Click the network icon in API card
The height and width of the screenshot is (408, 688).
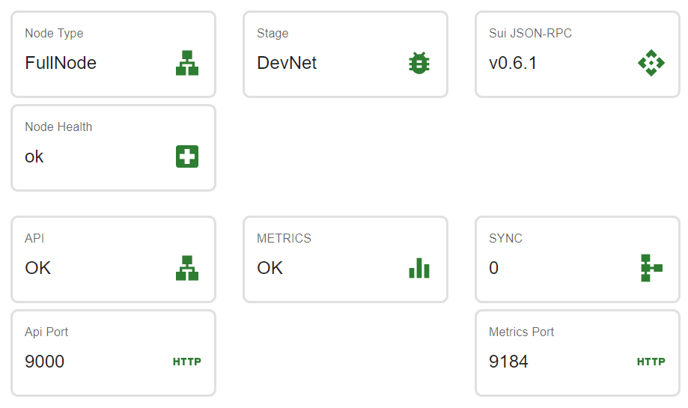tap(187, 267)
